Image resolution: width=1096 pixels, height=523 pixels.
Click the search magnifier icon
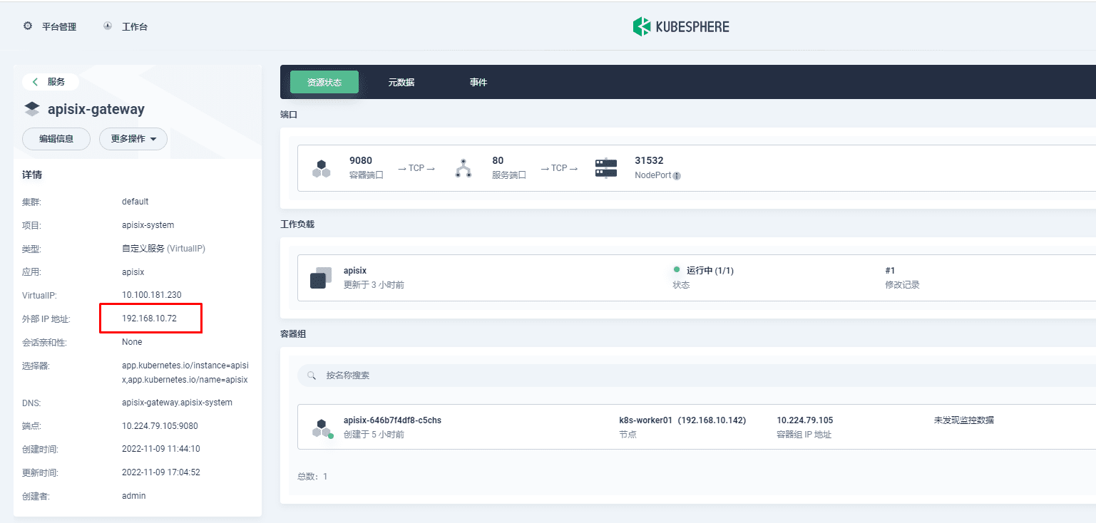[312, 376]
